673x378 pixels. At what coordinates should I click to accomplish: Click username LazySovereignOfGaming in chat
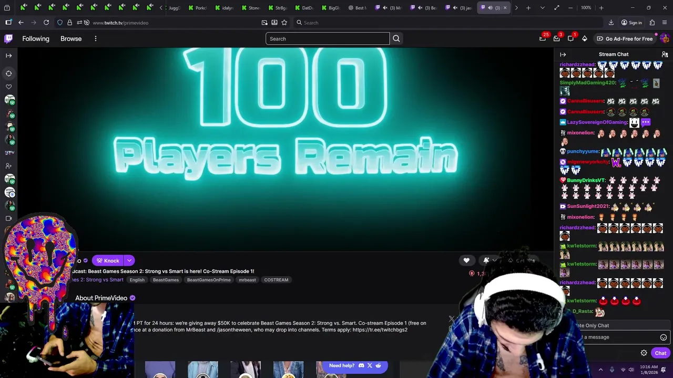click(597, 122)
